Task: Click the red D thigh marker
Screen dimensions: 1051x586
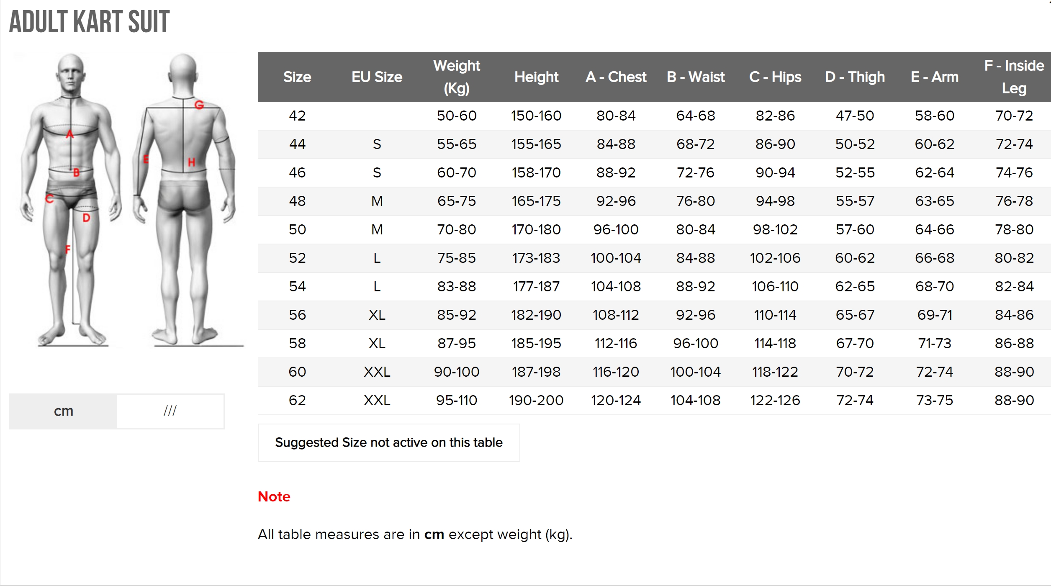Action: [86, 218]
